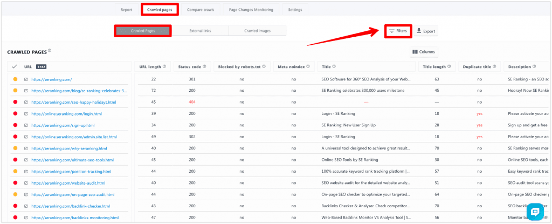Image resolution: width=552 pixels, height=224 pixels.
Task: Click the title 'Online SEO Tools by SE Ranking'
Action: (349, 160)
